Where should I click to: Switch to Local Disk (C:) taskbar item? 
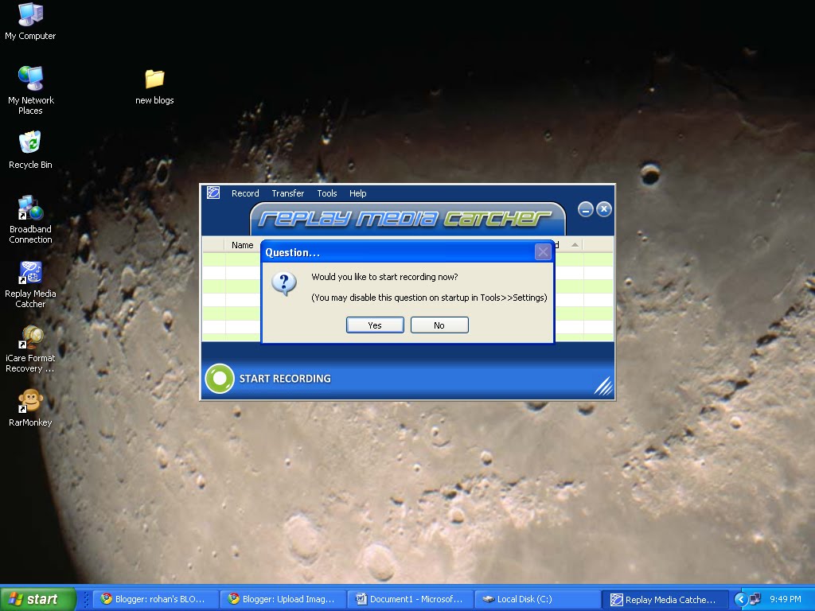coord(537,599)
